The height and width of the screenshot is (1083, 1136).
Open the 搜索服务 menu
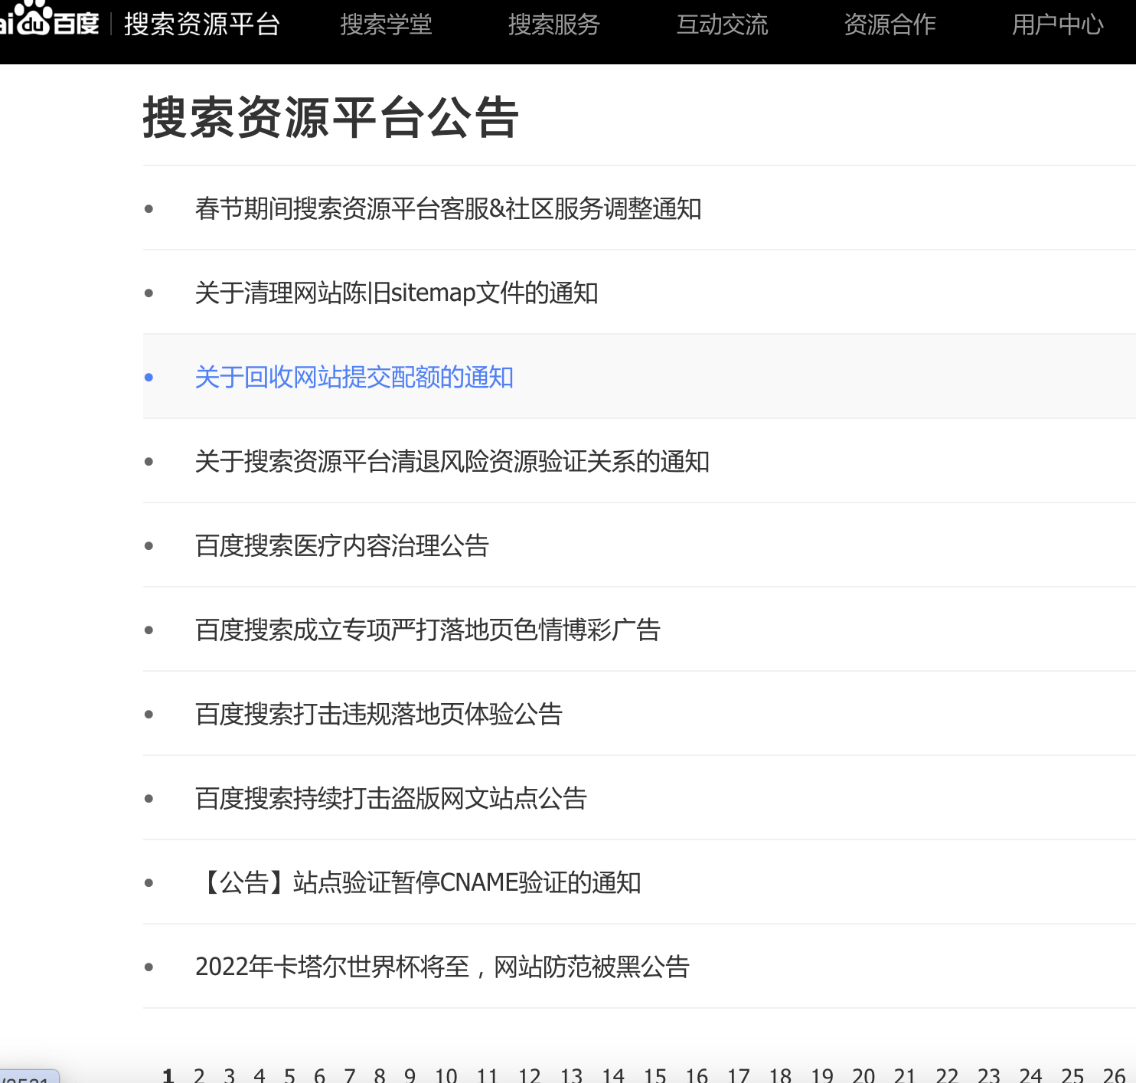pyautogui.click(x=554, y=24)
